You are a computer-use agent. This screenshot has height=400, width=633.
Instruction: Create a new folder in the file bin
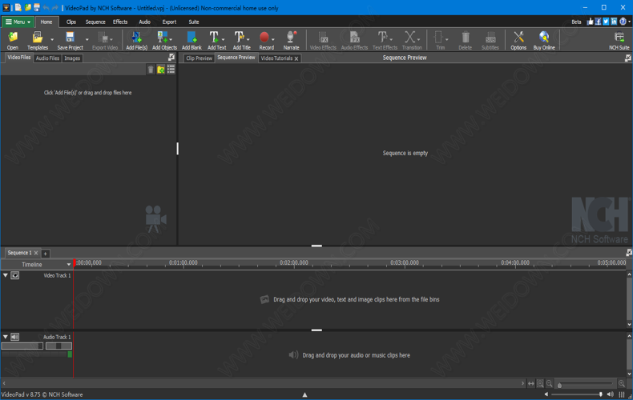[161, 70]
